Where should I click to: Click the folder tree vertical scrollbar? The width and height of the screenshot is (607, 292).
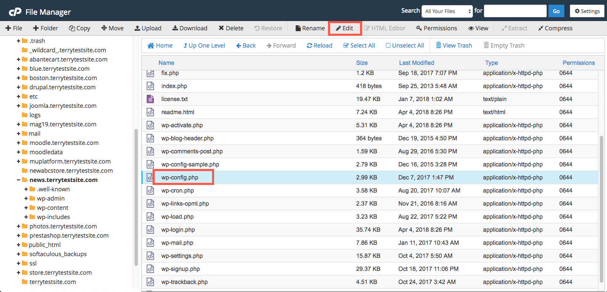click(136, 197)
